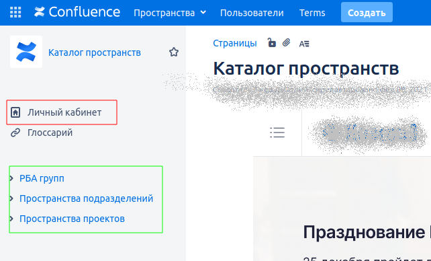Expand the Пространства проектов tree node
Viewport: 431px width, 261px height.
click(11, 219)
